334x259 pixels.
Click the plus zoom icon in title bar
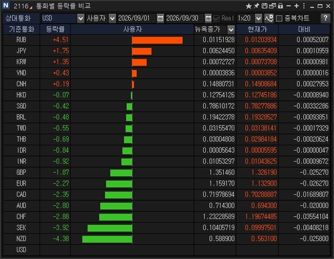[x=297, y=6]
